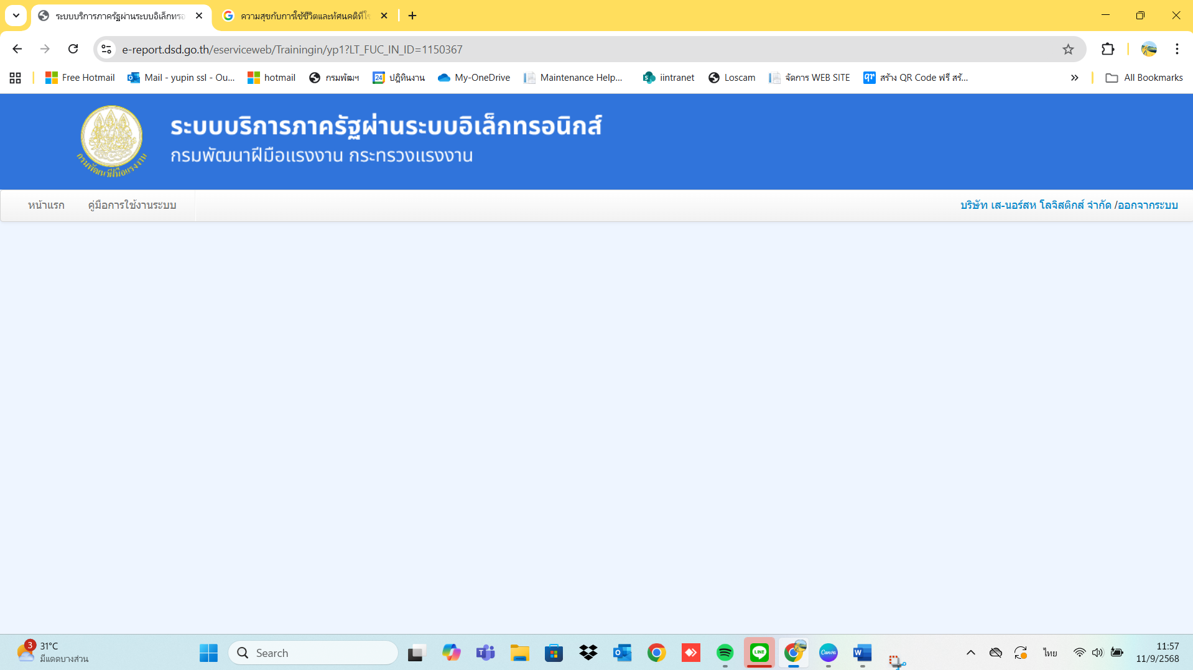Open the คู่มือการใช้งานระบบ menu item
Viewport: 1193px width, 670px height.
[132, 205]
